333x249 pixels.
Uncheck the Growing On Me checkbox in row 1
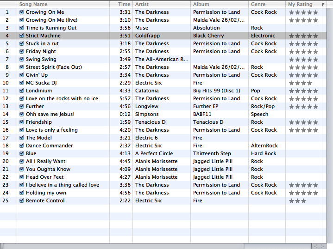pyautogui.click(x=21, y=12)
